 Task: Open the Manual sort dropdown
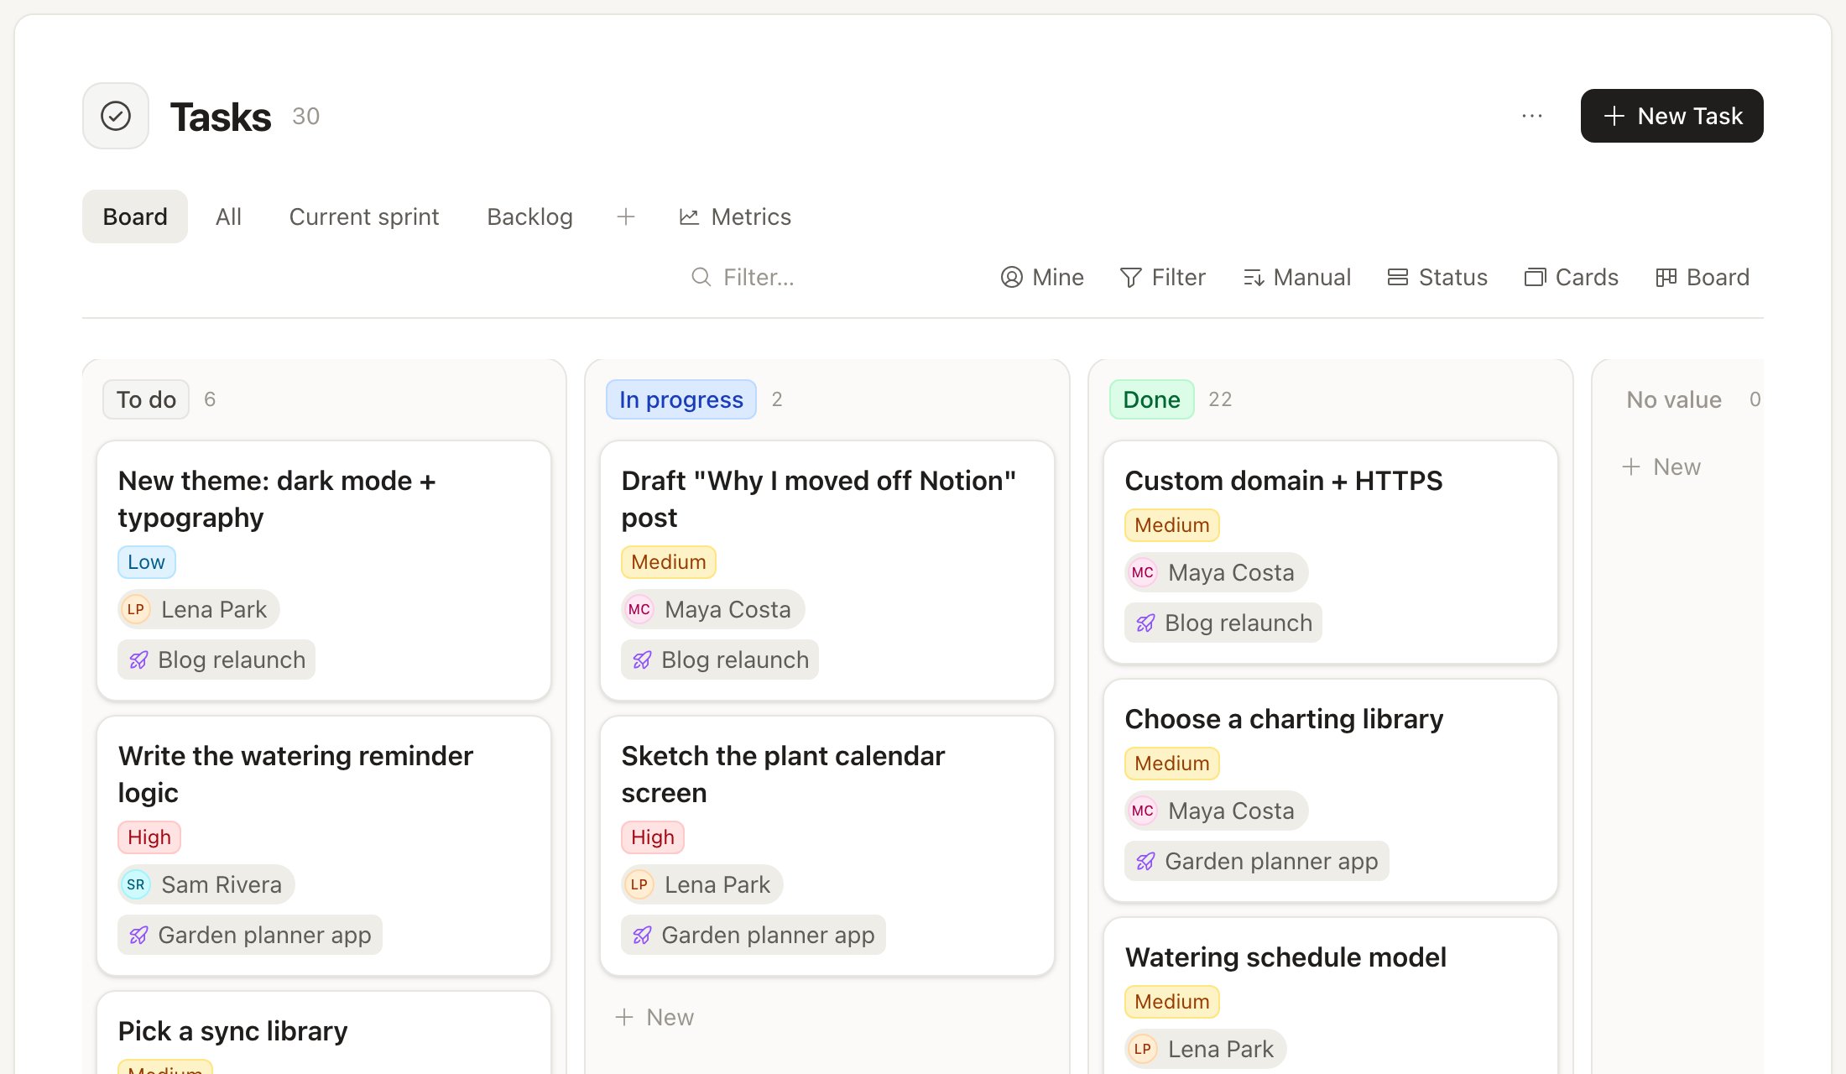(1296, 277)
